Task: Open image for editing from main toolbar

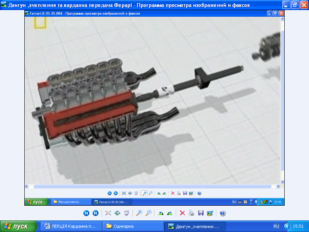Action: (x=210, y=213)
